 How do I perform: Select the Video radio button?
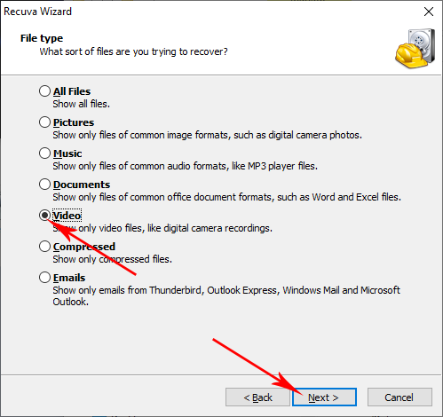pyautogui.click(x=44, y=216)
